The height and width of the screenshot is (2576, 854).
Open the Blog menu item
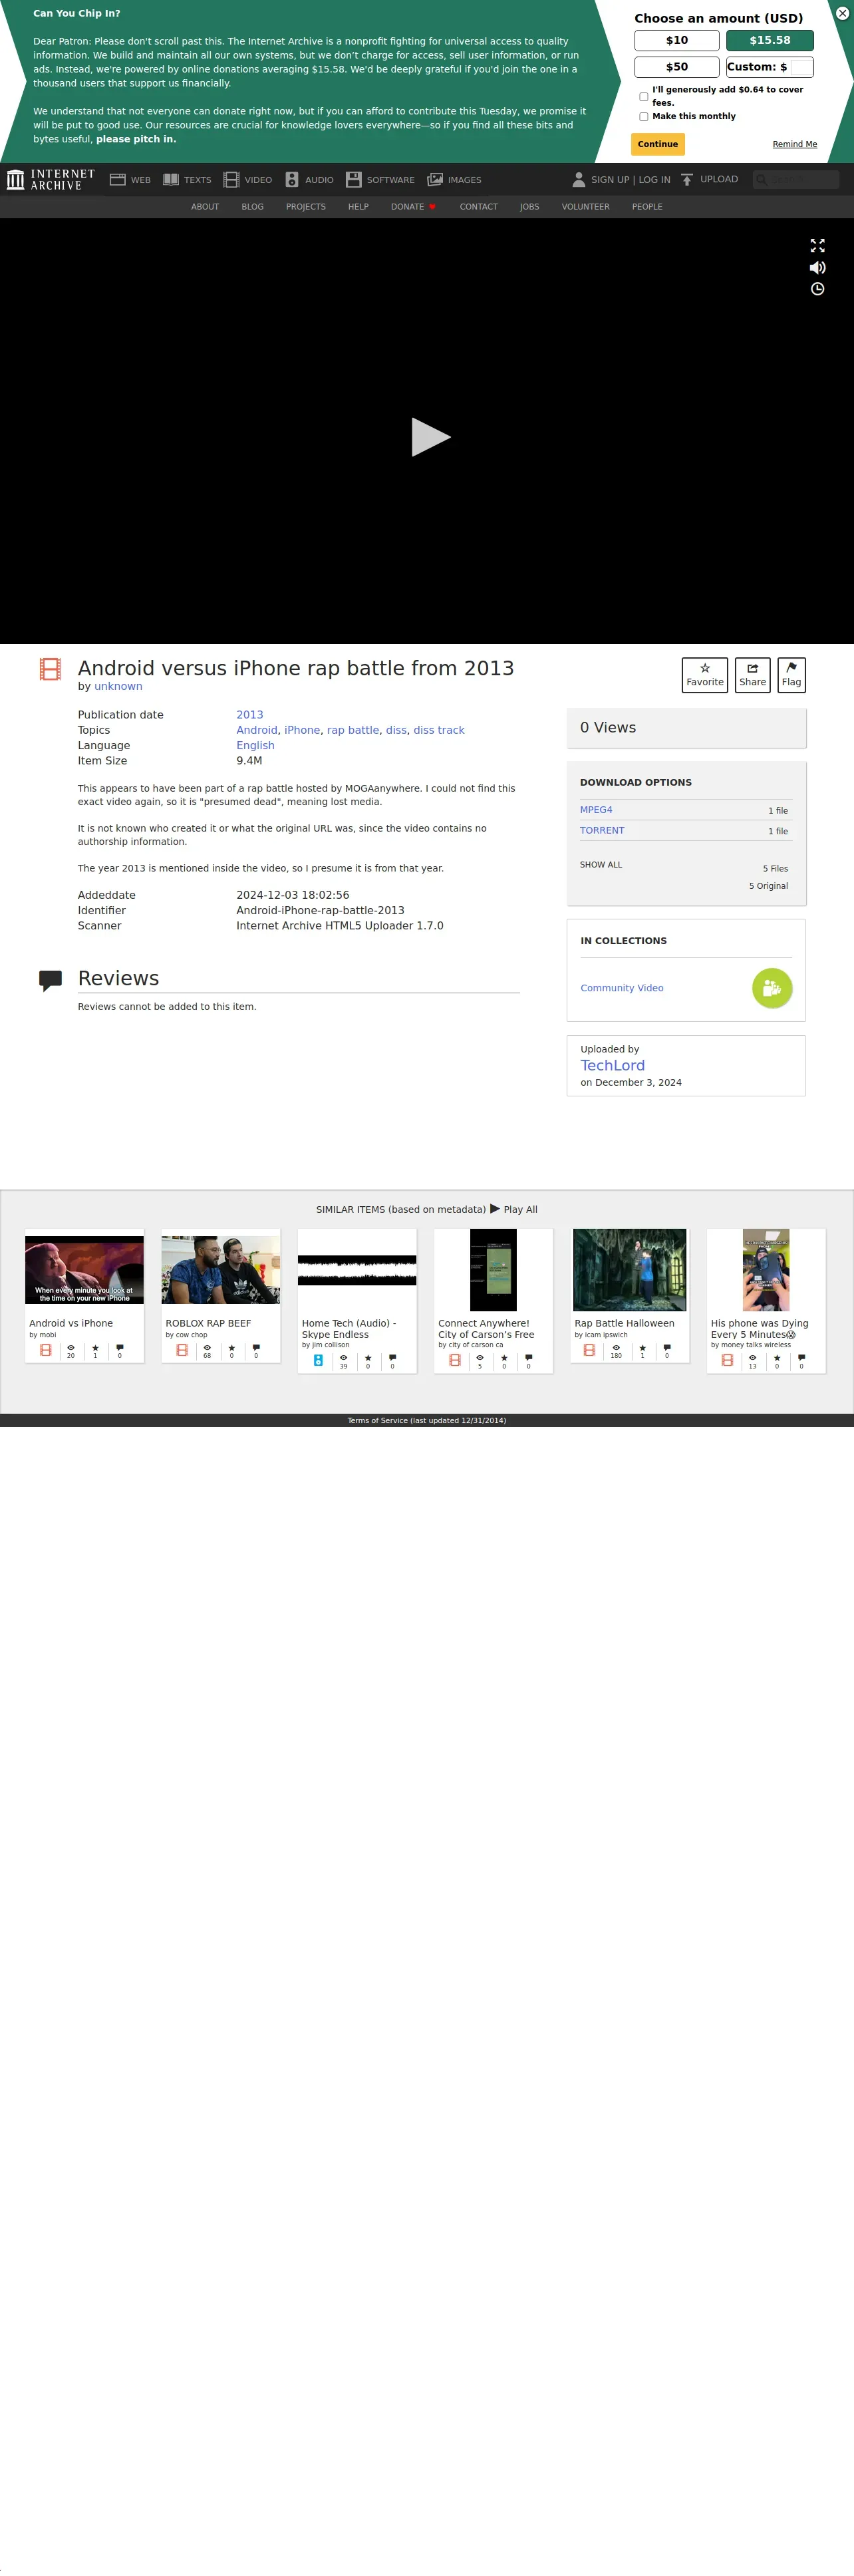click(252, 207)
